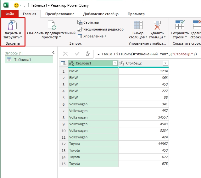
Task: Open the Столбец1 filter dropdown
Action: pos(115,63)
